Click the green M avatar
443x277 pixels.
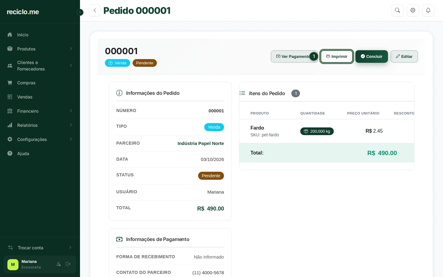(13, 264)
